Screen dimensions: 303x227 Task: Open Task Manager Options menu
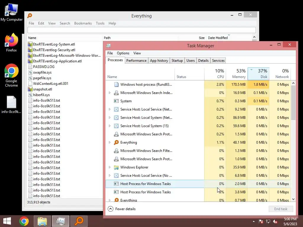pyautogui.click(x=123, y=53)
